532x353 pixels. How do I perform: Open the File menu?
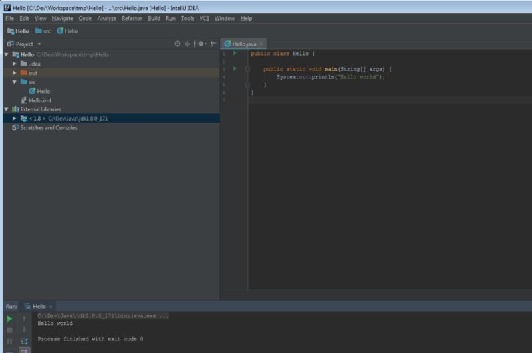point(9,19)
